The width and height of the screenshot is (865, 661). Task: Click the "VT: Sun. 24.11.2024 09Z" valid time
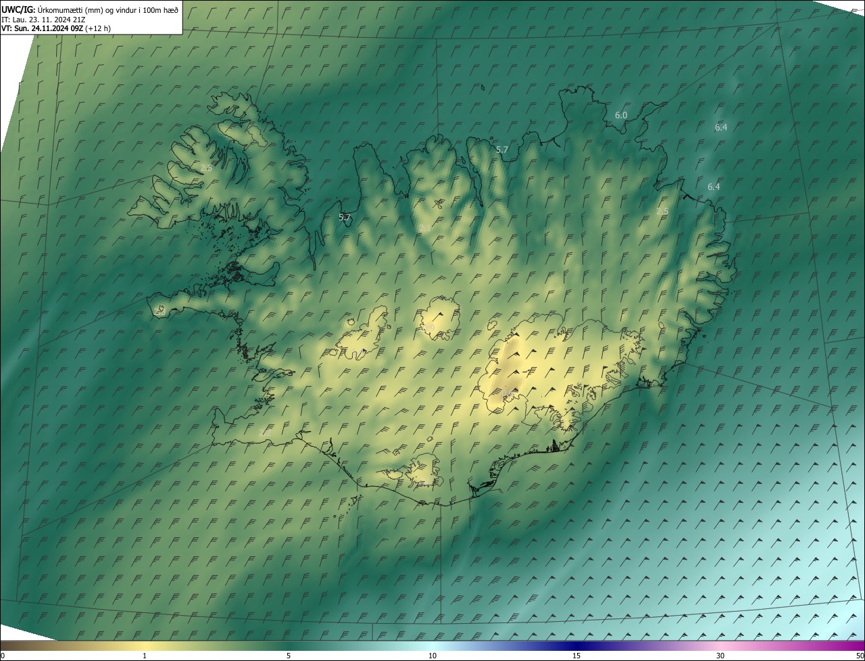tap(42, 28)
